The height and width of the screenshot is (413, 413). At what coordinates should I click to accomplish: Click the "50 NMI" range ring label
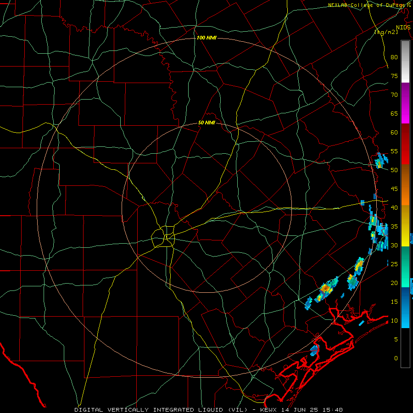pos(206,123)
